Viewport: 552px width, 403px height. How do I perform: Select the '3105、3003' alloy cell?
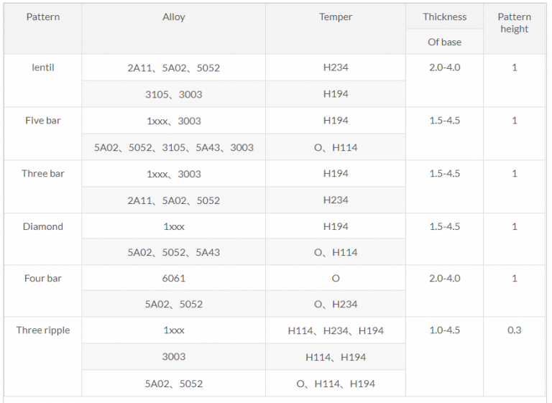[x=173, y=94]
